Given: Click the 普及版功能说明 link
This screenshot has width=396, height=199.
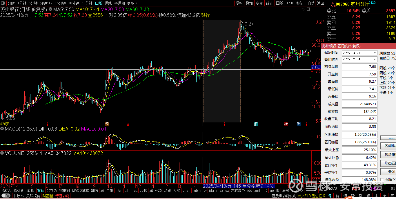Looking at the screenshot, I should tap(284, 196).
